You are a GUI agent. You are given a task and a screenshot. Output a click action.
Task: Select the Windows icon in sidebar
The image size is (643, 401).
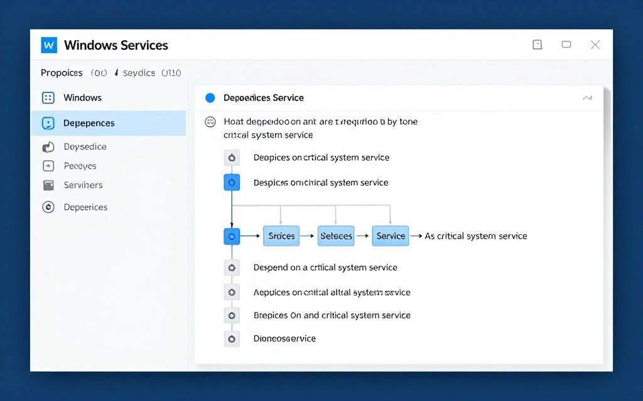[x=47, y=98]
